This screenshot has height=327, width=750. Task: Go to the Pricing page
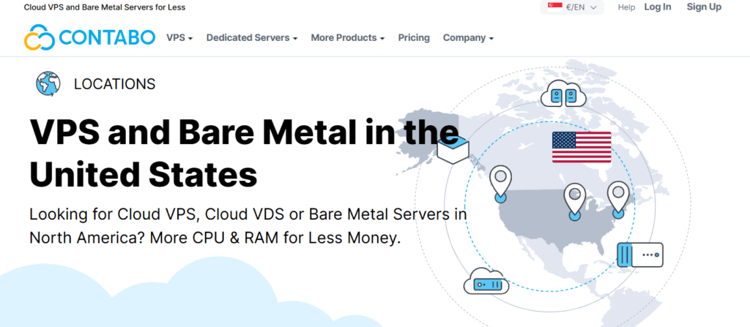click(414, 37)
